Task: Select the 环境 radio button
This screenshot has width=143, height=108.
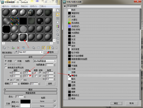Action: click(16, 61)
